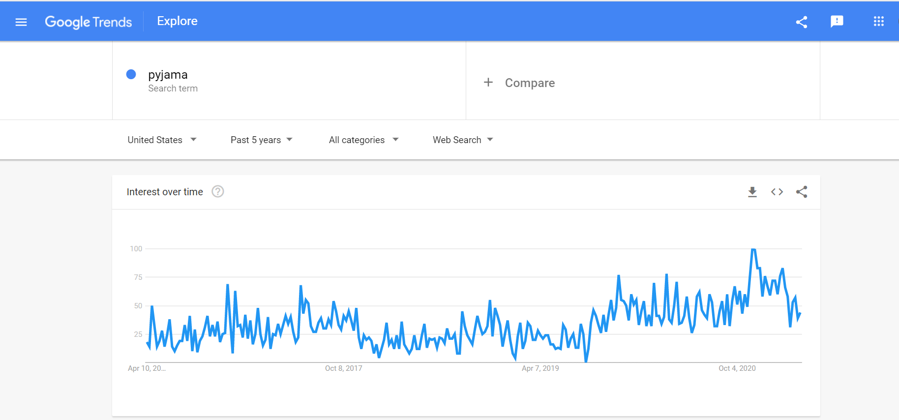899x420 pixels.
Task: Click the Compare button text
Action: pyautogui.click(x=530, y=83)
